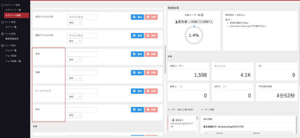Open サイト一覧 from the sidebar
The width and height of the screenshot is (300, 138).
click(11, 27)
